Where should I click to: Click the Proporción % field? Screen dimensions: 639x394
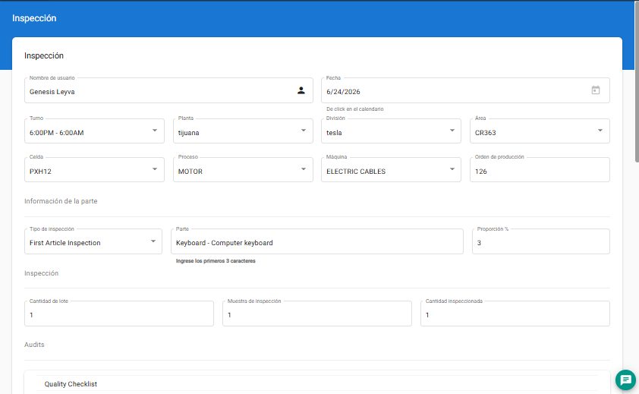click(541, 241)
